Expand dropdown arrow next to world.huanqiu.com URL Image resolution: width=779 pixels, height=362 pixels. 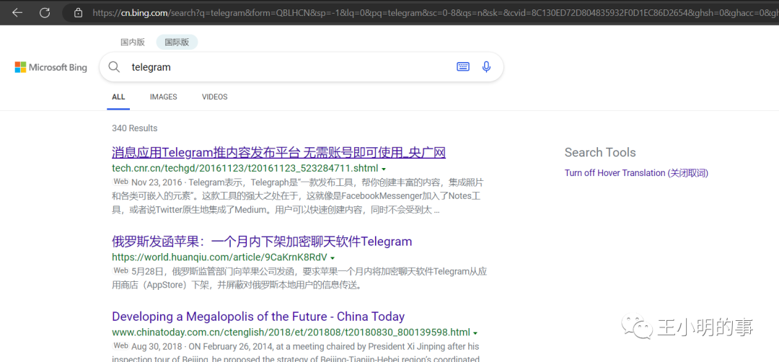click(333, 258)
